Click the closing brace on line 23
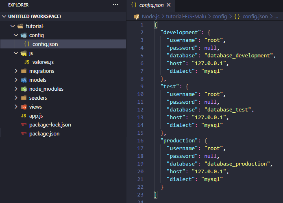Viewport: 283px width, 203px height. 156,195
